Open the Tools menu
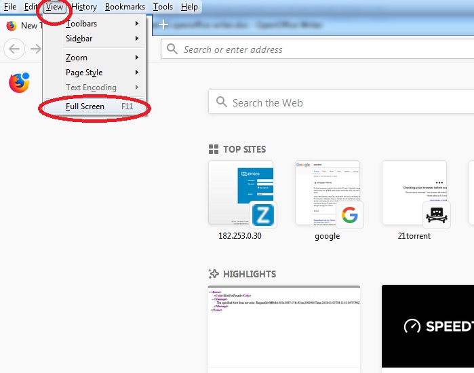 pyautogui.click(x=163, y=7)
